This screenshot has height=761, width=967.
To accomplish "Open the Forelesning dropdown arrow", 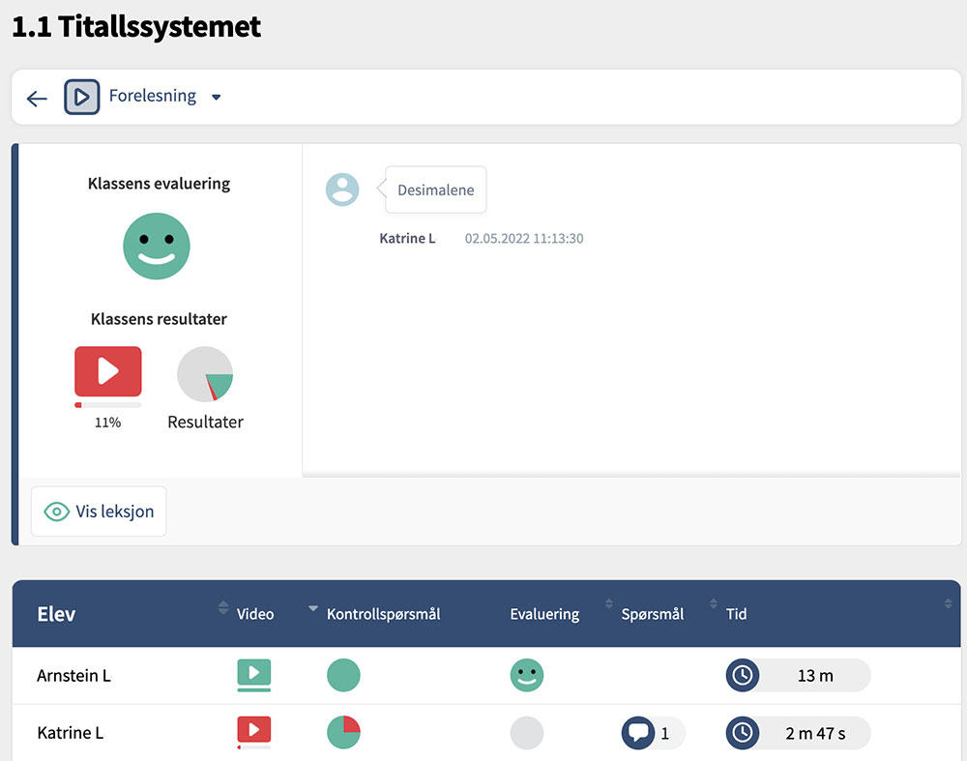I will coord(217,97).
